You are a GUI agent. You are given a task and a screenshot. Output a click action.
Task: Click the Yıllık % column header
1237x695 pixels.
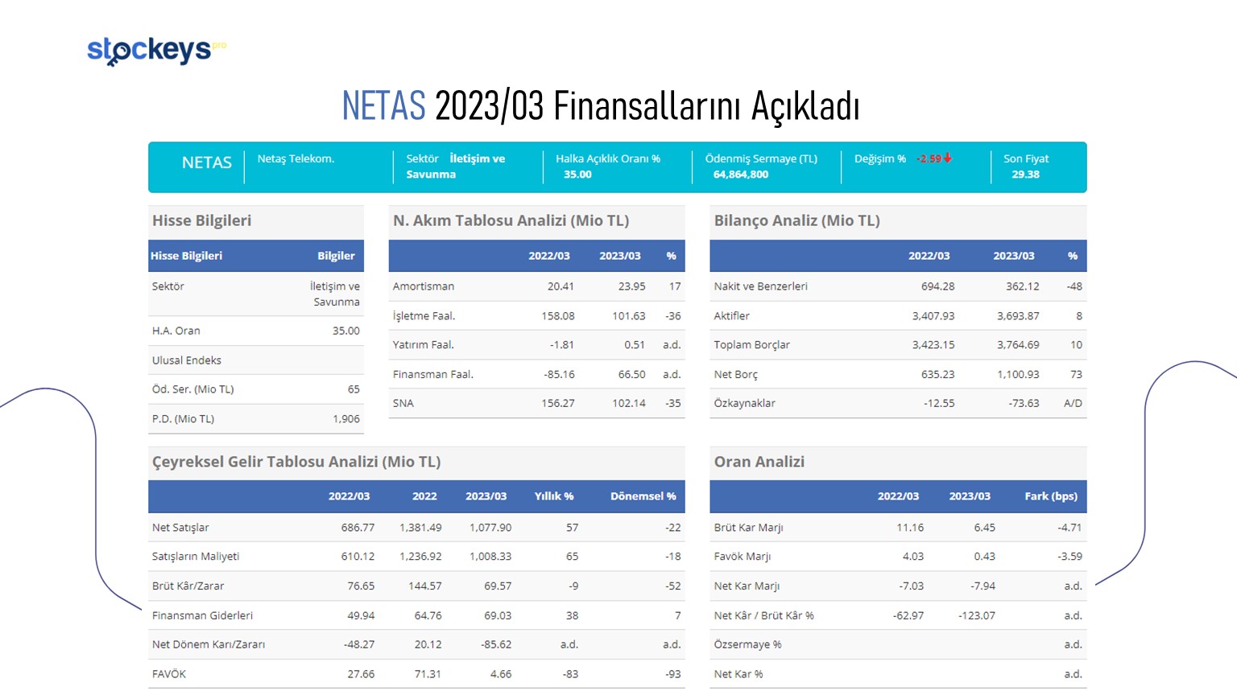(x=554, y=496)
